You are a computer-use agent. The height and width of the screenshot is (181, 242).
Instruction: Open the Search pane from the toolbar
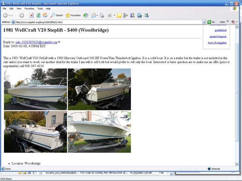pyautogui.click(x=57, y=15)
